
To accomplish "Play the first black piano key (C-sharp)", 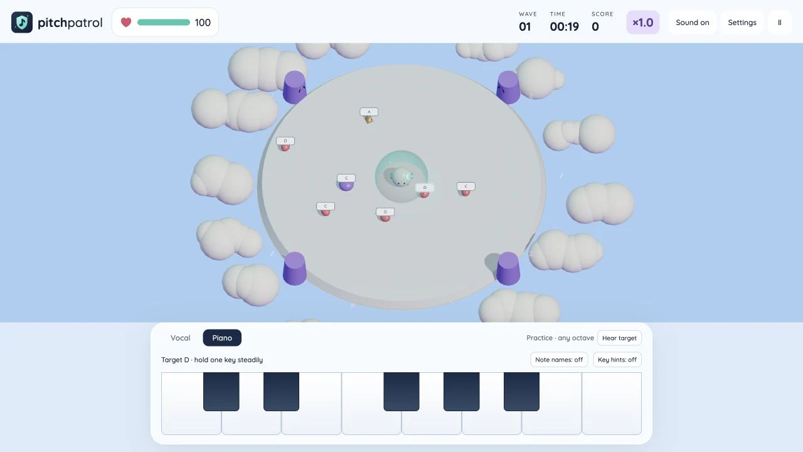I will point(221,392).
